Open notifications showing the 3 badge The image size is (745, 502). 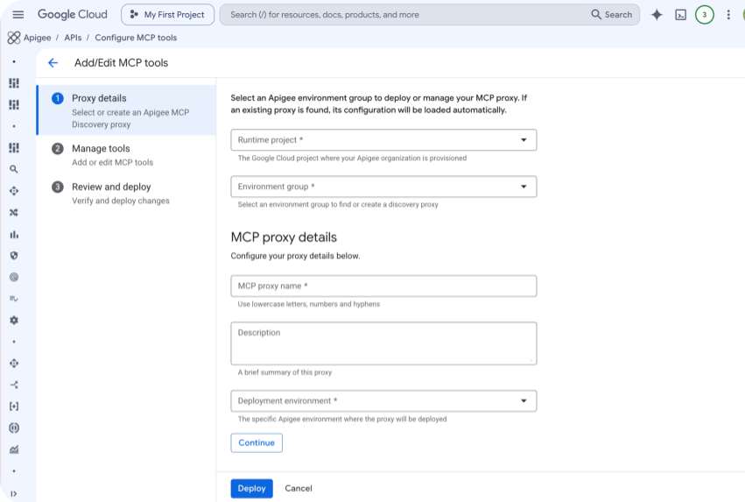tap(704, 15)
